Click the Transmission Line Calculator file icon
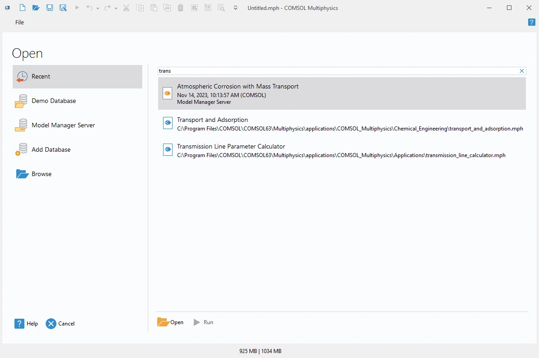Viewport: 539px width, 358px height. coord(168,150)
